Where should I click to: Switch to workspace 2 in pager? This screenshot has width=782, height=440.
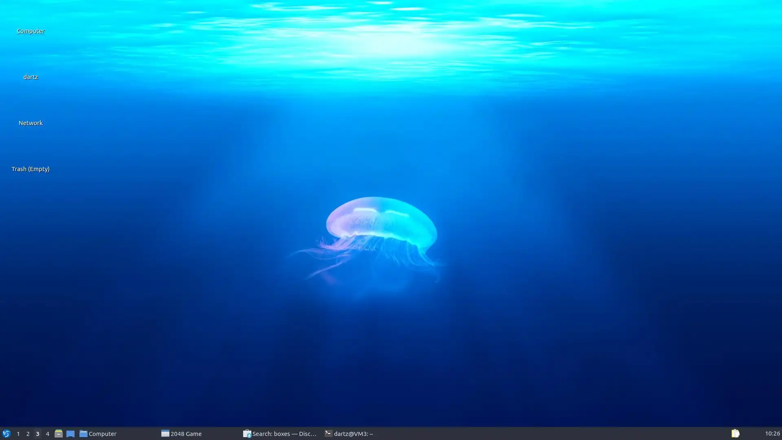pyautogui.click(x=28, y=433)
